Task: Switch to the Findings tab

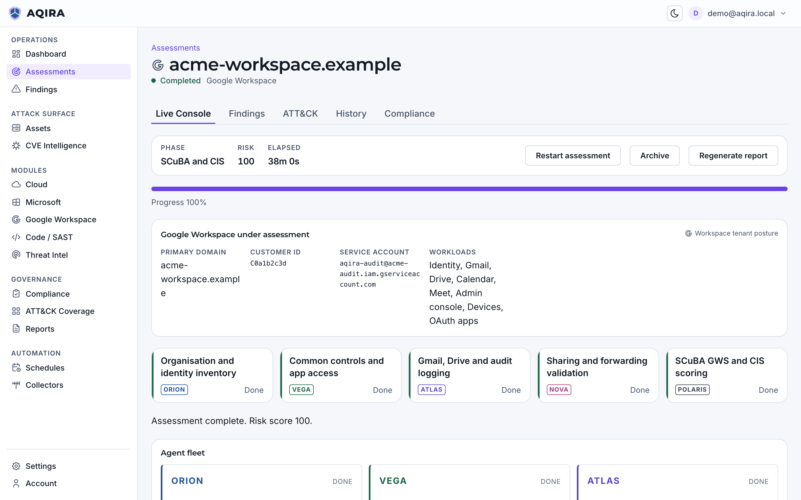Action: 247,113
